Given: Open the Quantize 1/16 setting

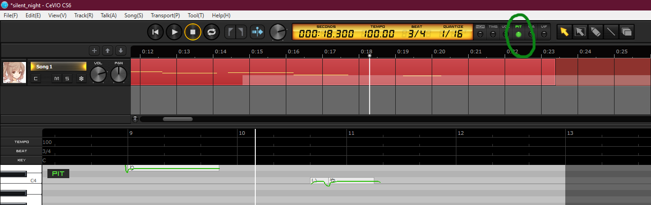Looking at the screenshot, I should (x=453, y=34).
